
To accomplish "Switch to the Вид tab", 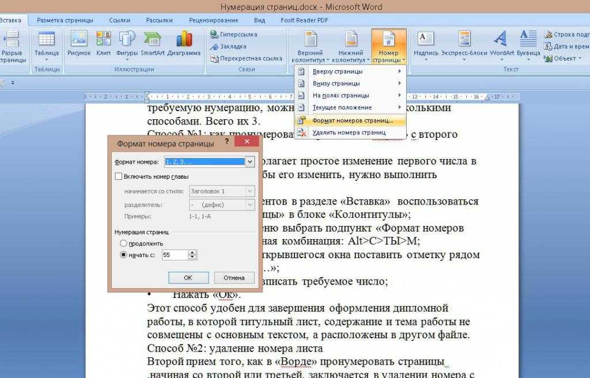I will coord(259,20).
